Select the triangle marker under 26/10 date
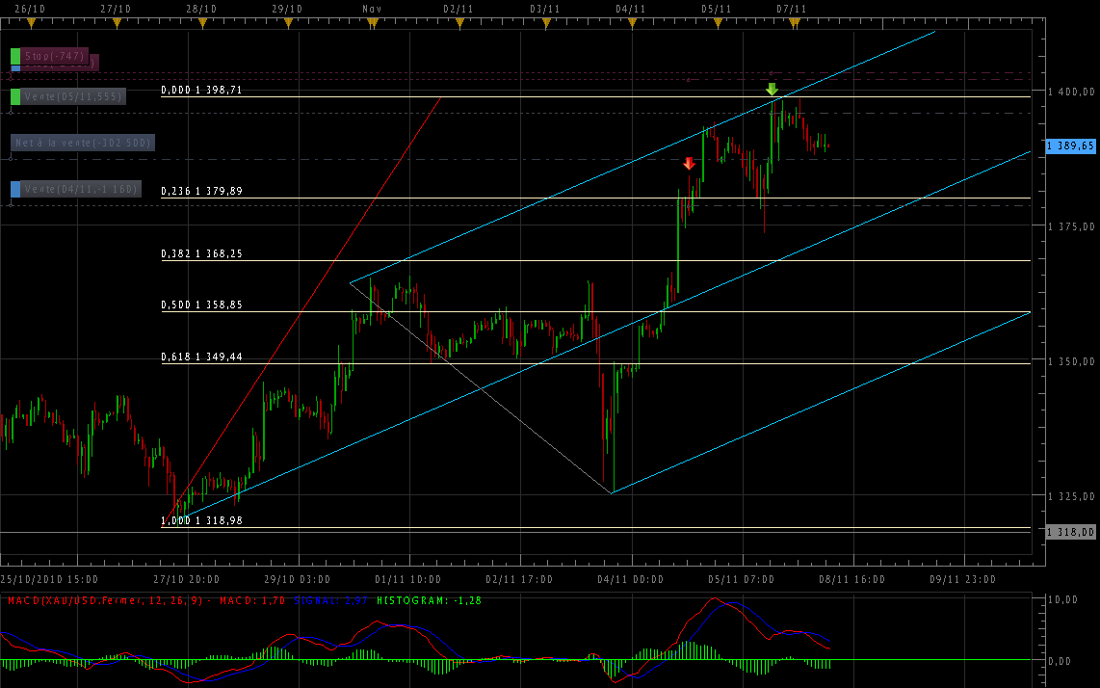This screenshot has height=688, width=1100. pyautogui.click(x=30, y=21)
